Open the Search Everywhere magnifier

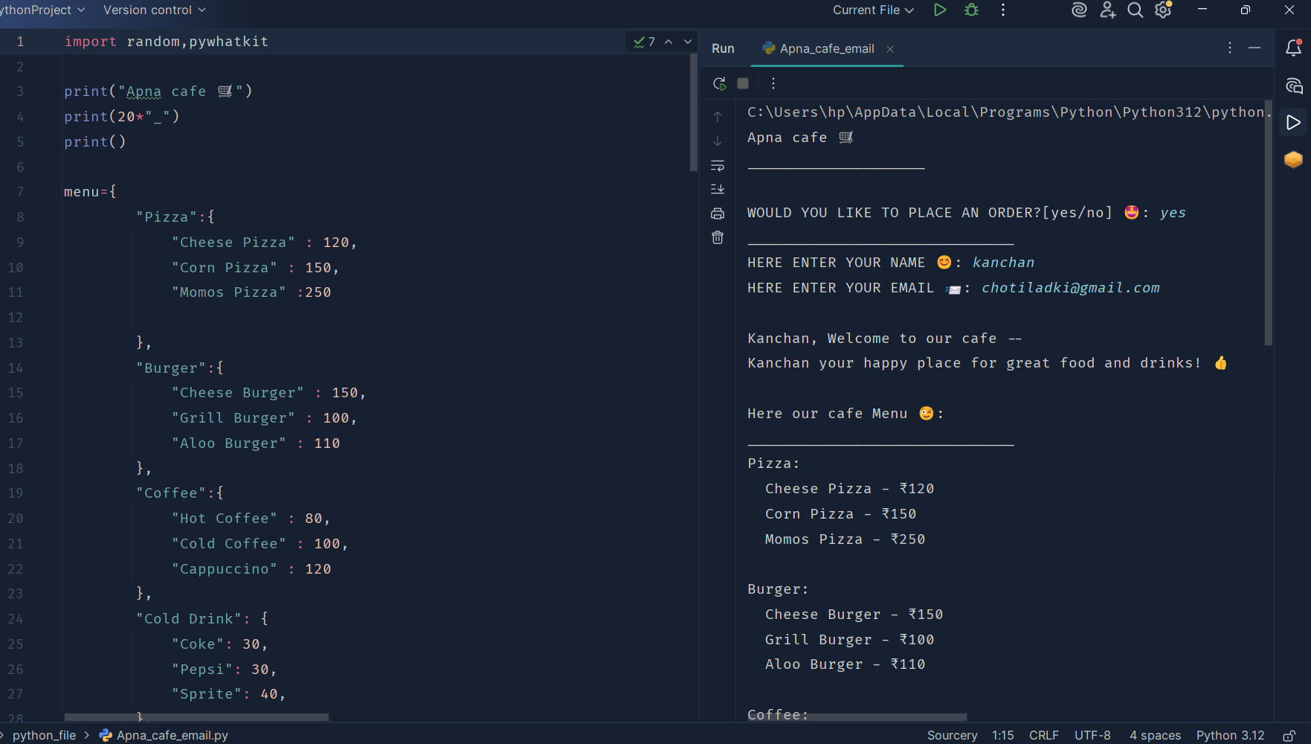1135,10
